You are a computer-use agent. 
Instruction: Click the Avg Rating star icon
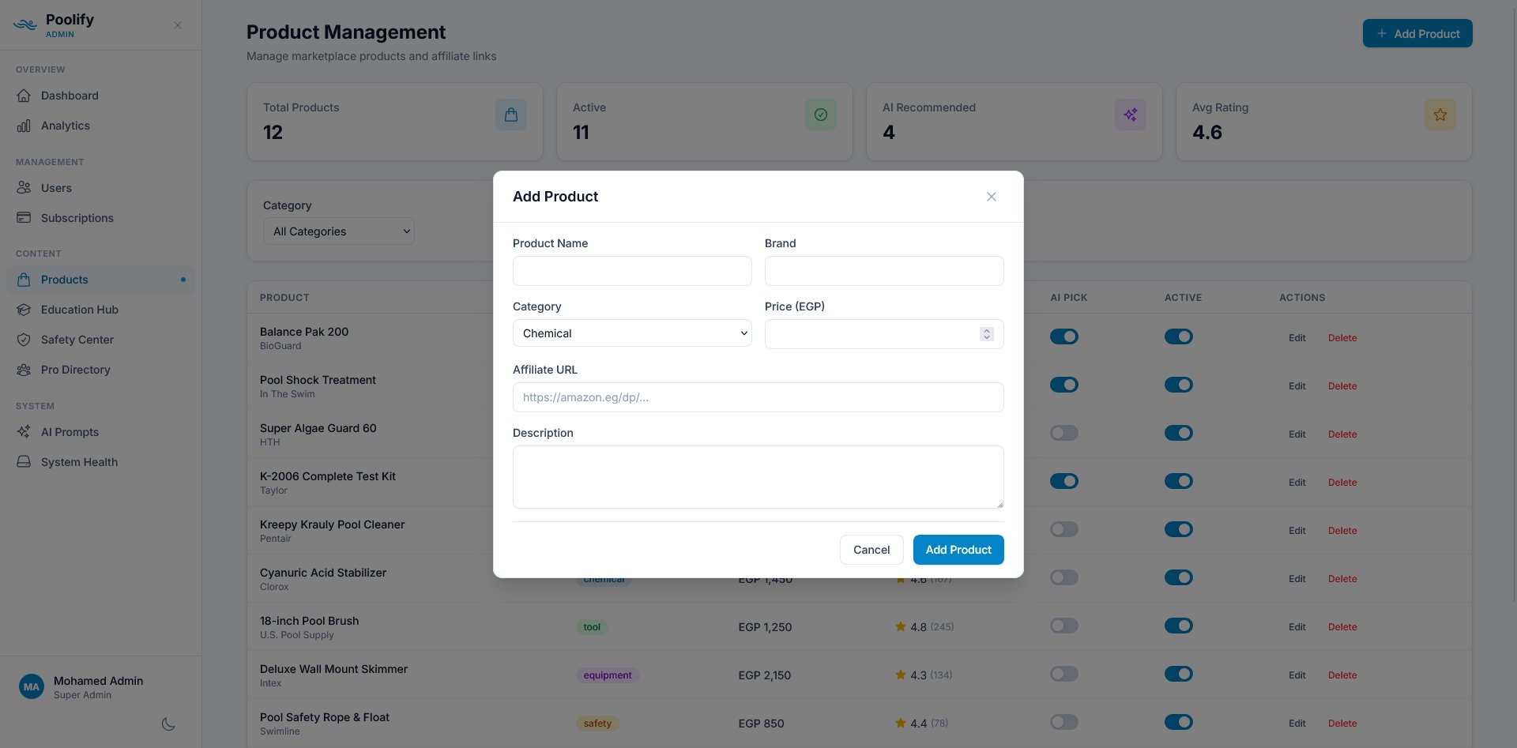[x=1440, y=115]
